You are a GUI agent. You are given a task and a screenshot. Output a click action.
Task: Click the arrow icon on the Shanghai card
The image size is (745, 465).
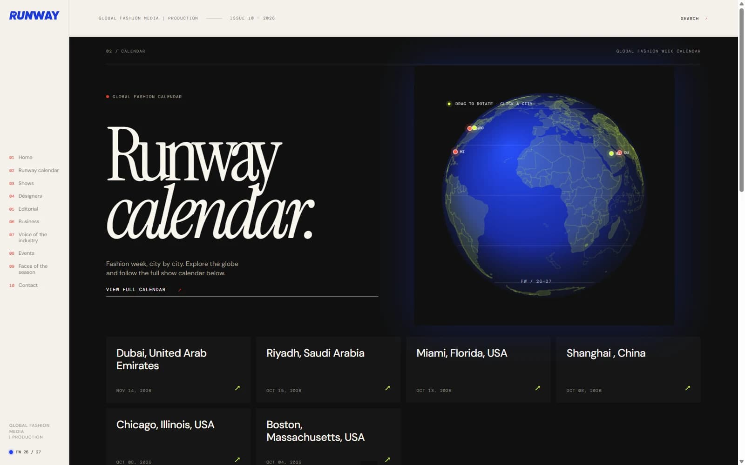(x=688, y=388)
